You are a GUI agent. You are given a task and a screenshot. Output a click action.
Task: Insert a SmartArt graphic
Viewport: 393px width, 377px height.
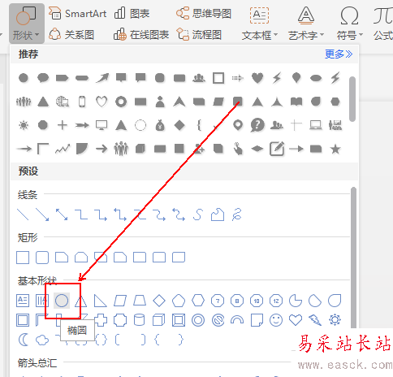[x=78, y=13]
